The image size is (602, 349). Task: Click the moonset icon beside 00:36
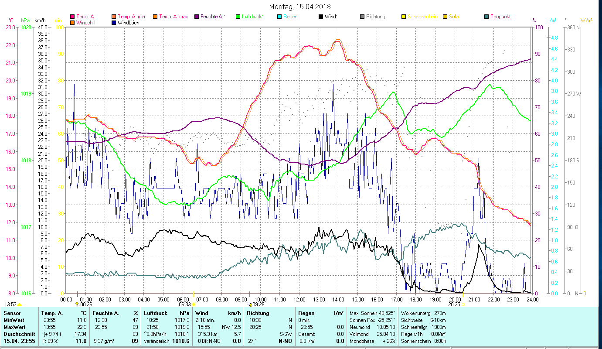(x=77, y=304)
